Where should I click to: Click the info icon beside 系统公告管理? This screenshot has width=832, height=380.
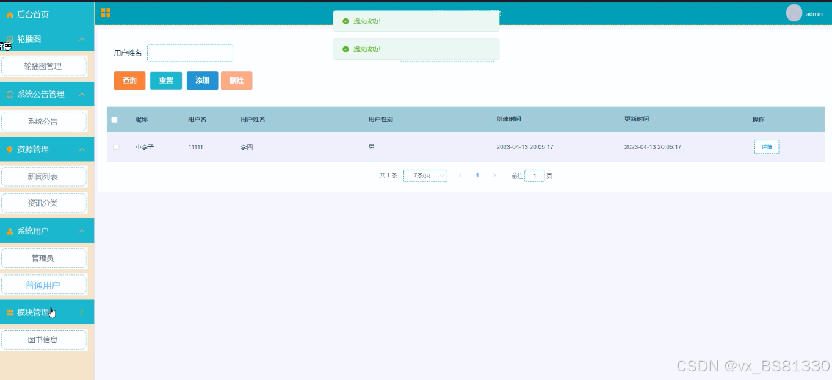point(10,95)
